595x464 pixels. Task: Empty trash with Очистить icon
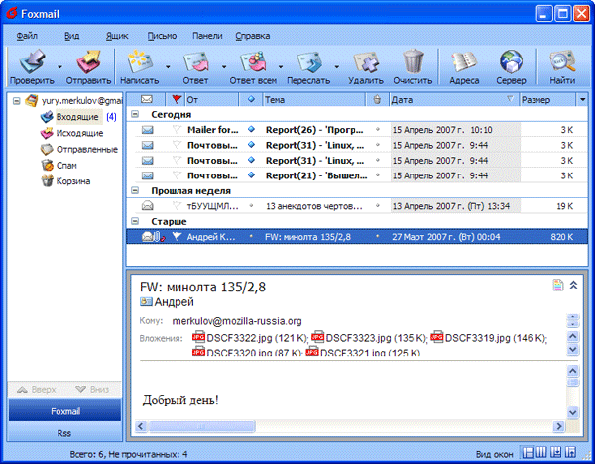click(x=413, y=67)
